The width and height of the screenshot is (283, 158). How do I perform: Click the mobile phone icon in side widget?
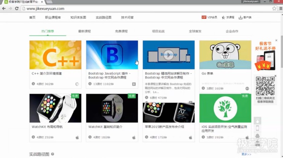click(x=257, y=128)
